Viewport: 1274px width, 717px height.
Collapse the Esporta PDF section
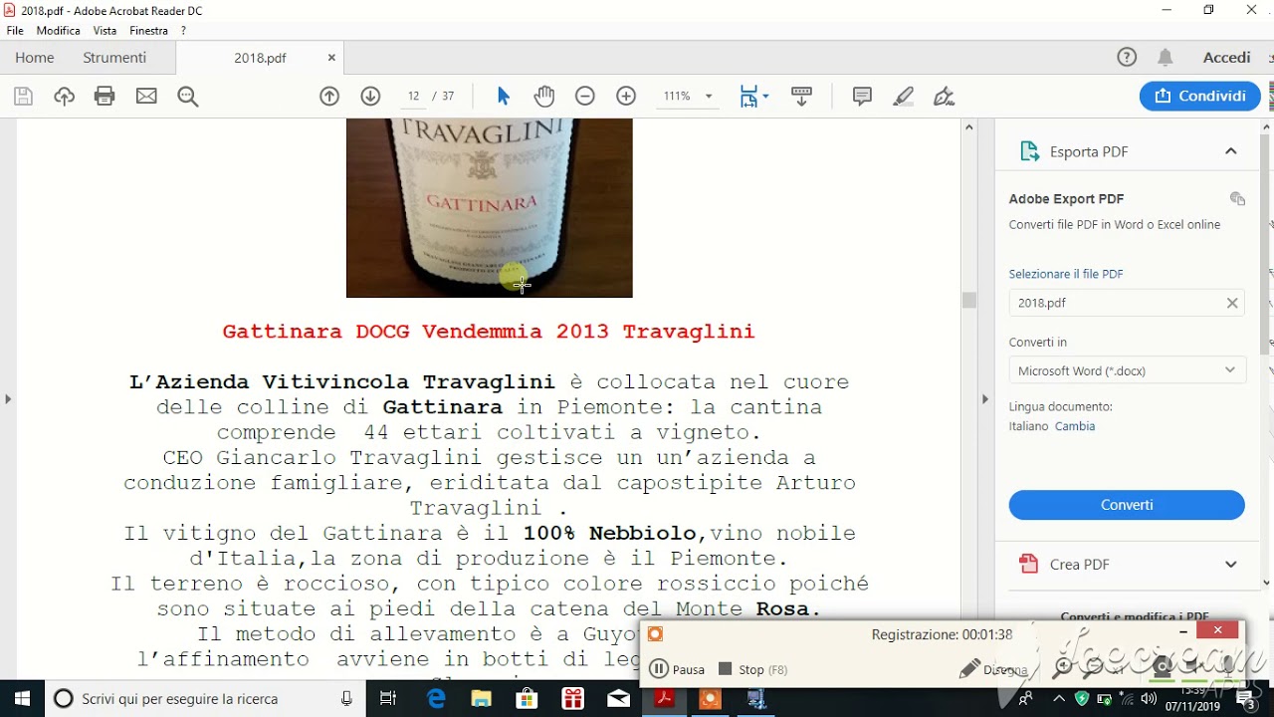[1230, 151]
